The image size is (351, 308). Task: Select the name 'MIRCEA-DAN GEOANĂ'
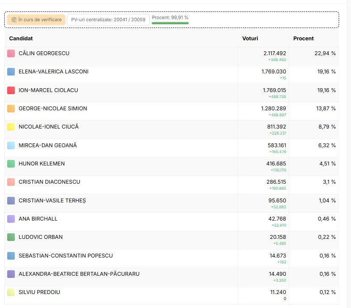pos(47,145)
